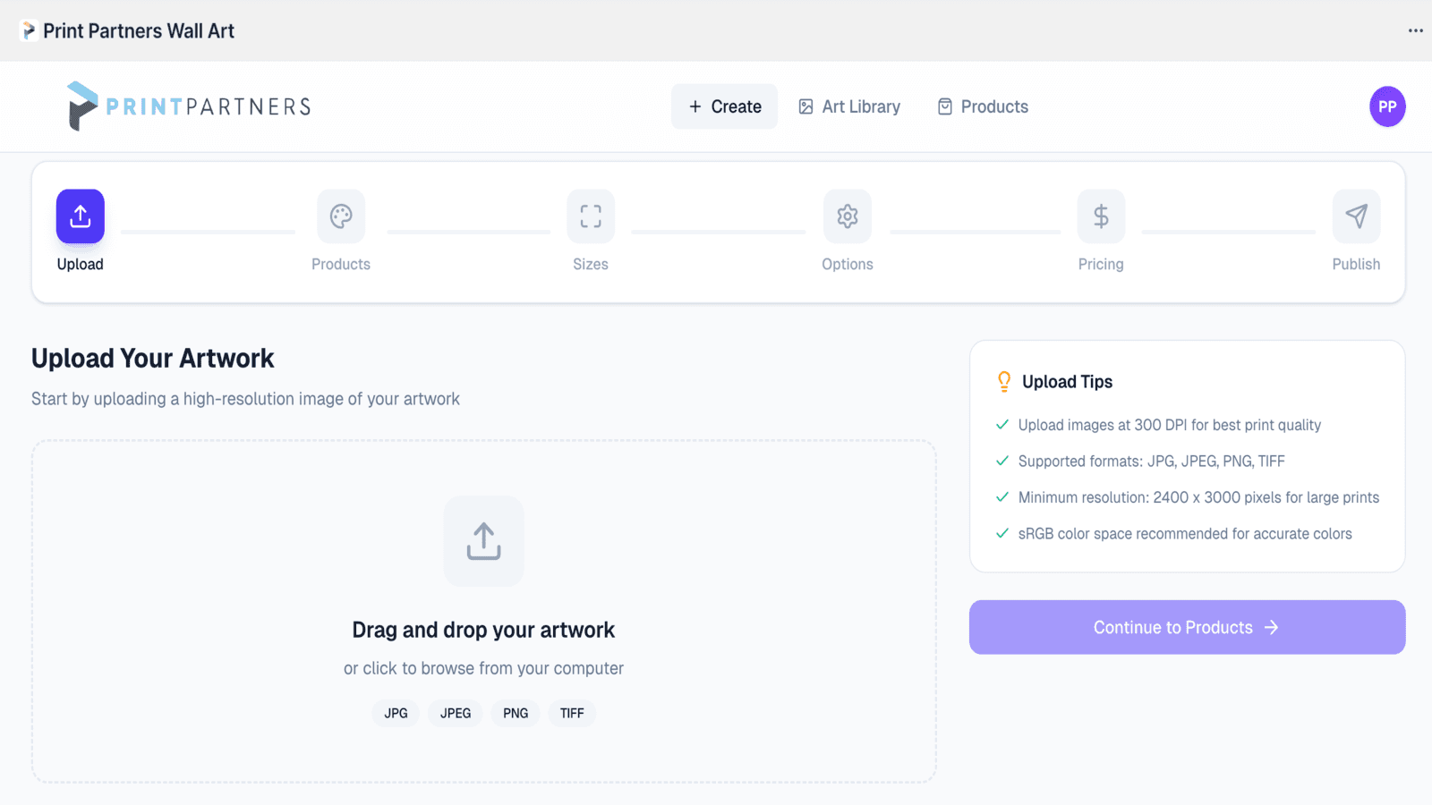Select the Options gear step icon
The width and height of the screenshot is (1432, 805).
coord(848,216)
